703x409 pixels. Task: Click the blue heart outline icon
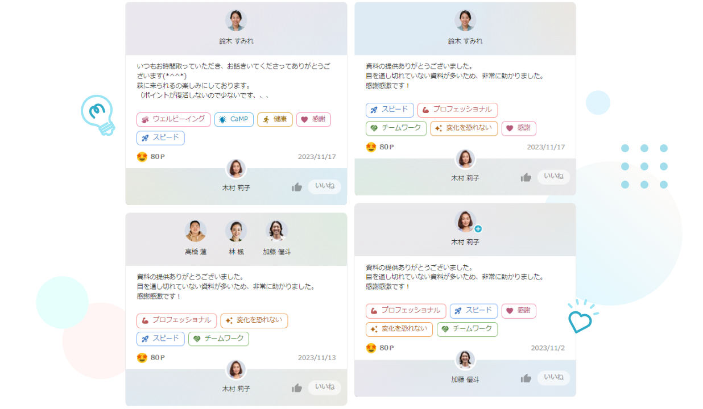581,320
